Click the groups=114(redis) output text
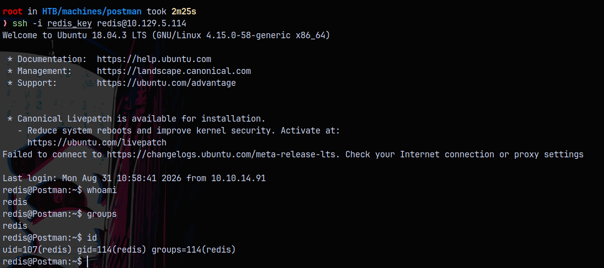 (x=194, y=250)
